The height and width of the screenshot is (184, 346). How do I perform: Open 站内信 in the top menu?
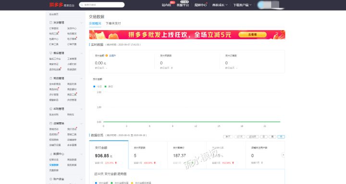click(166, 5)
